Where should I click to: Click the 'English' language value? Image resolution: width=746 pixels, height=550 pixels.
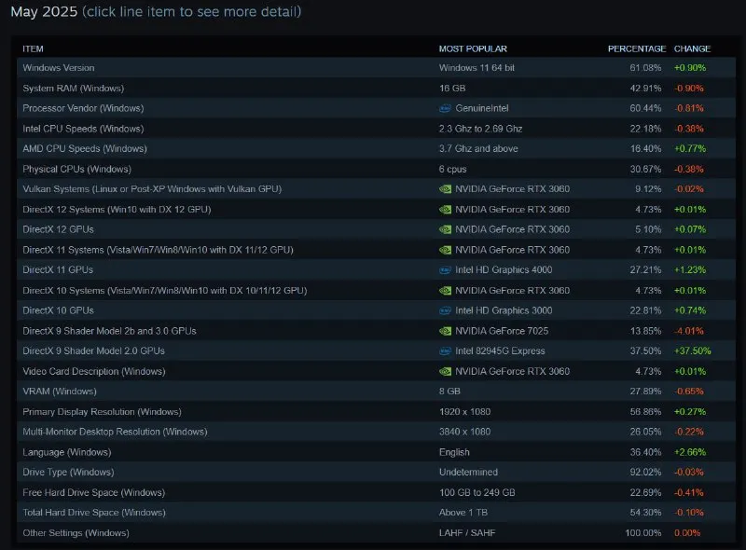tap(454, 452)
